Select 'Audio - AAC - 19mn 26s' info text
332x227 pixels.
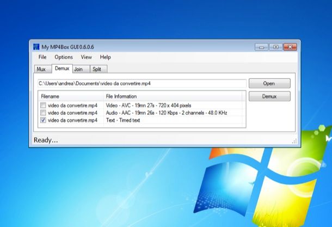(167, 113)
